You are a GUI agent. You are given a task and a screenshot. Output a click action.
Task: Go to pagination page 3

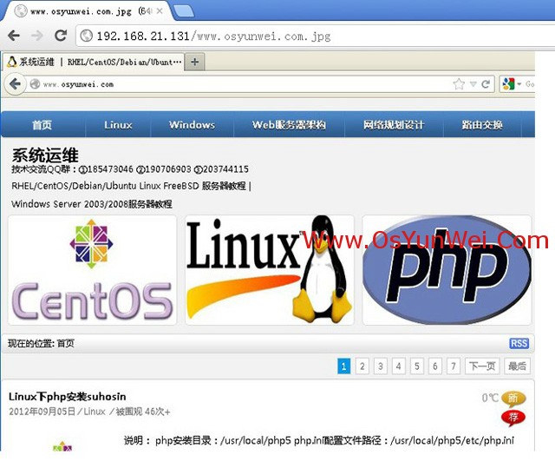(381, 366)
